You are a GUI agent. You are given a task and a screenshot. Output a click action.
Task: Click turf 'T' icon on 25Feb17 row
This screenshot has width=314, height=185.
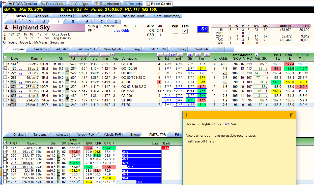(67, 86)
